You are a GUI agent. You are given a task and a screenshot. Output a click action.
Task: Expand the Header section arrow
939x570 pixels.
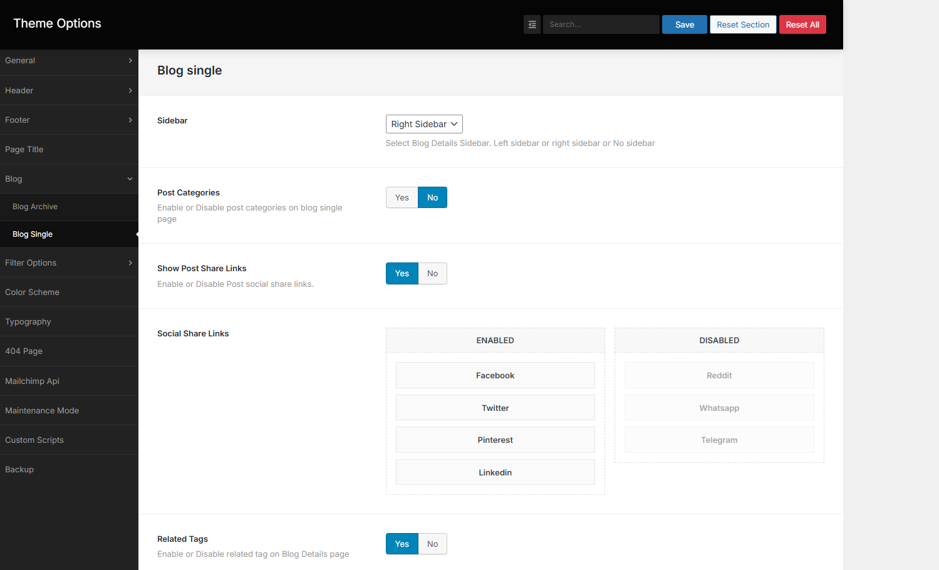[x=130, y=91]
